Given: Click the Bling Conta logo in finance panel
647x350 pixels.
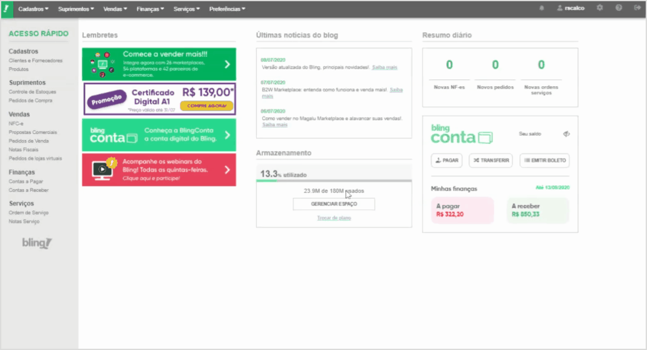Looking at the screenshot, I should (x=462, y=134).
